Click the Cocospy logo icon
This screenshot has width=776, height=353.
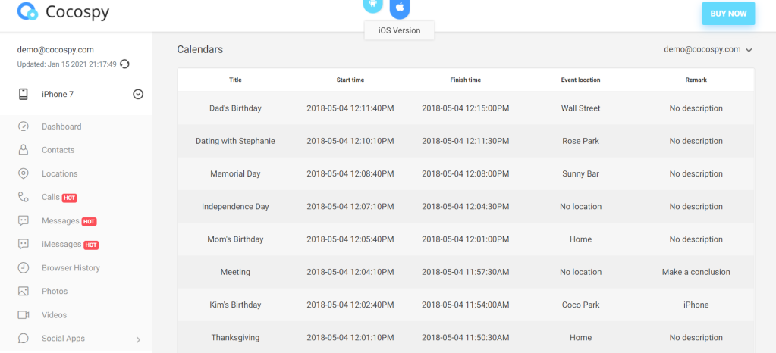28,11
